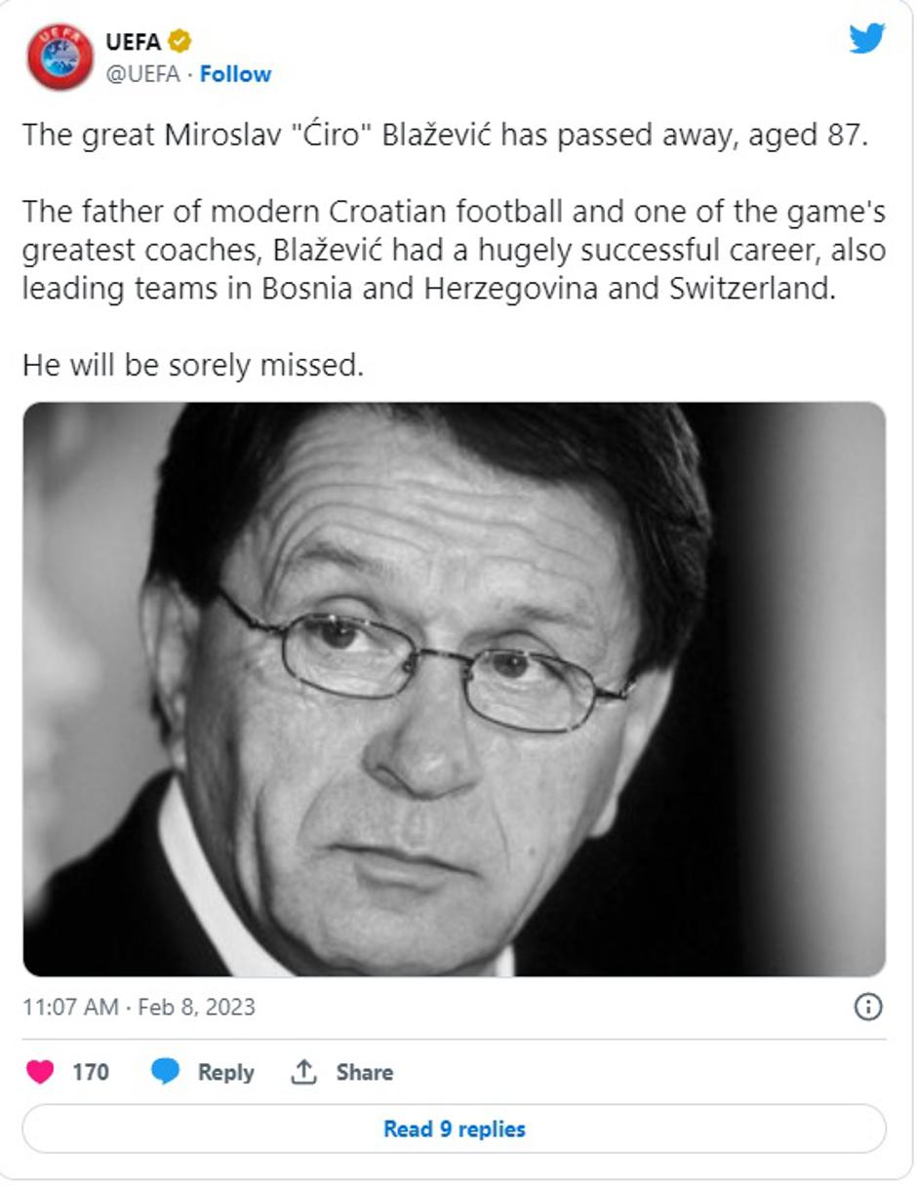
Task: Open the Twitter info circle icon
Action: pos(867,1007)
